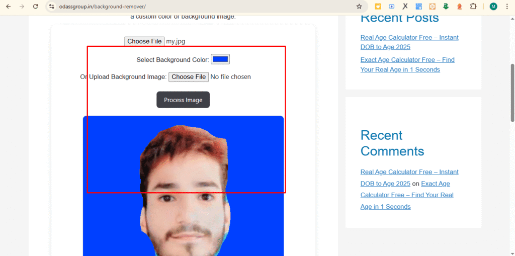Choose File for the main image upload
515x256 pixels.
click(144, 41)
